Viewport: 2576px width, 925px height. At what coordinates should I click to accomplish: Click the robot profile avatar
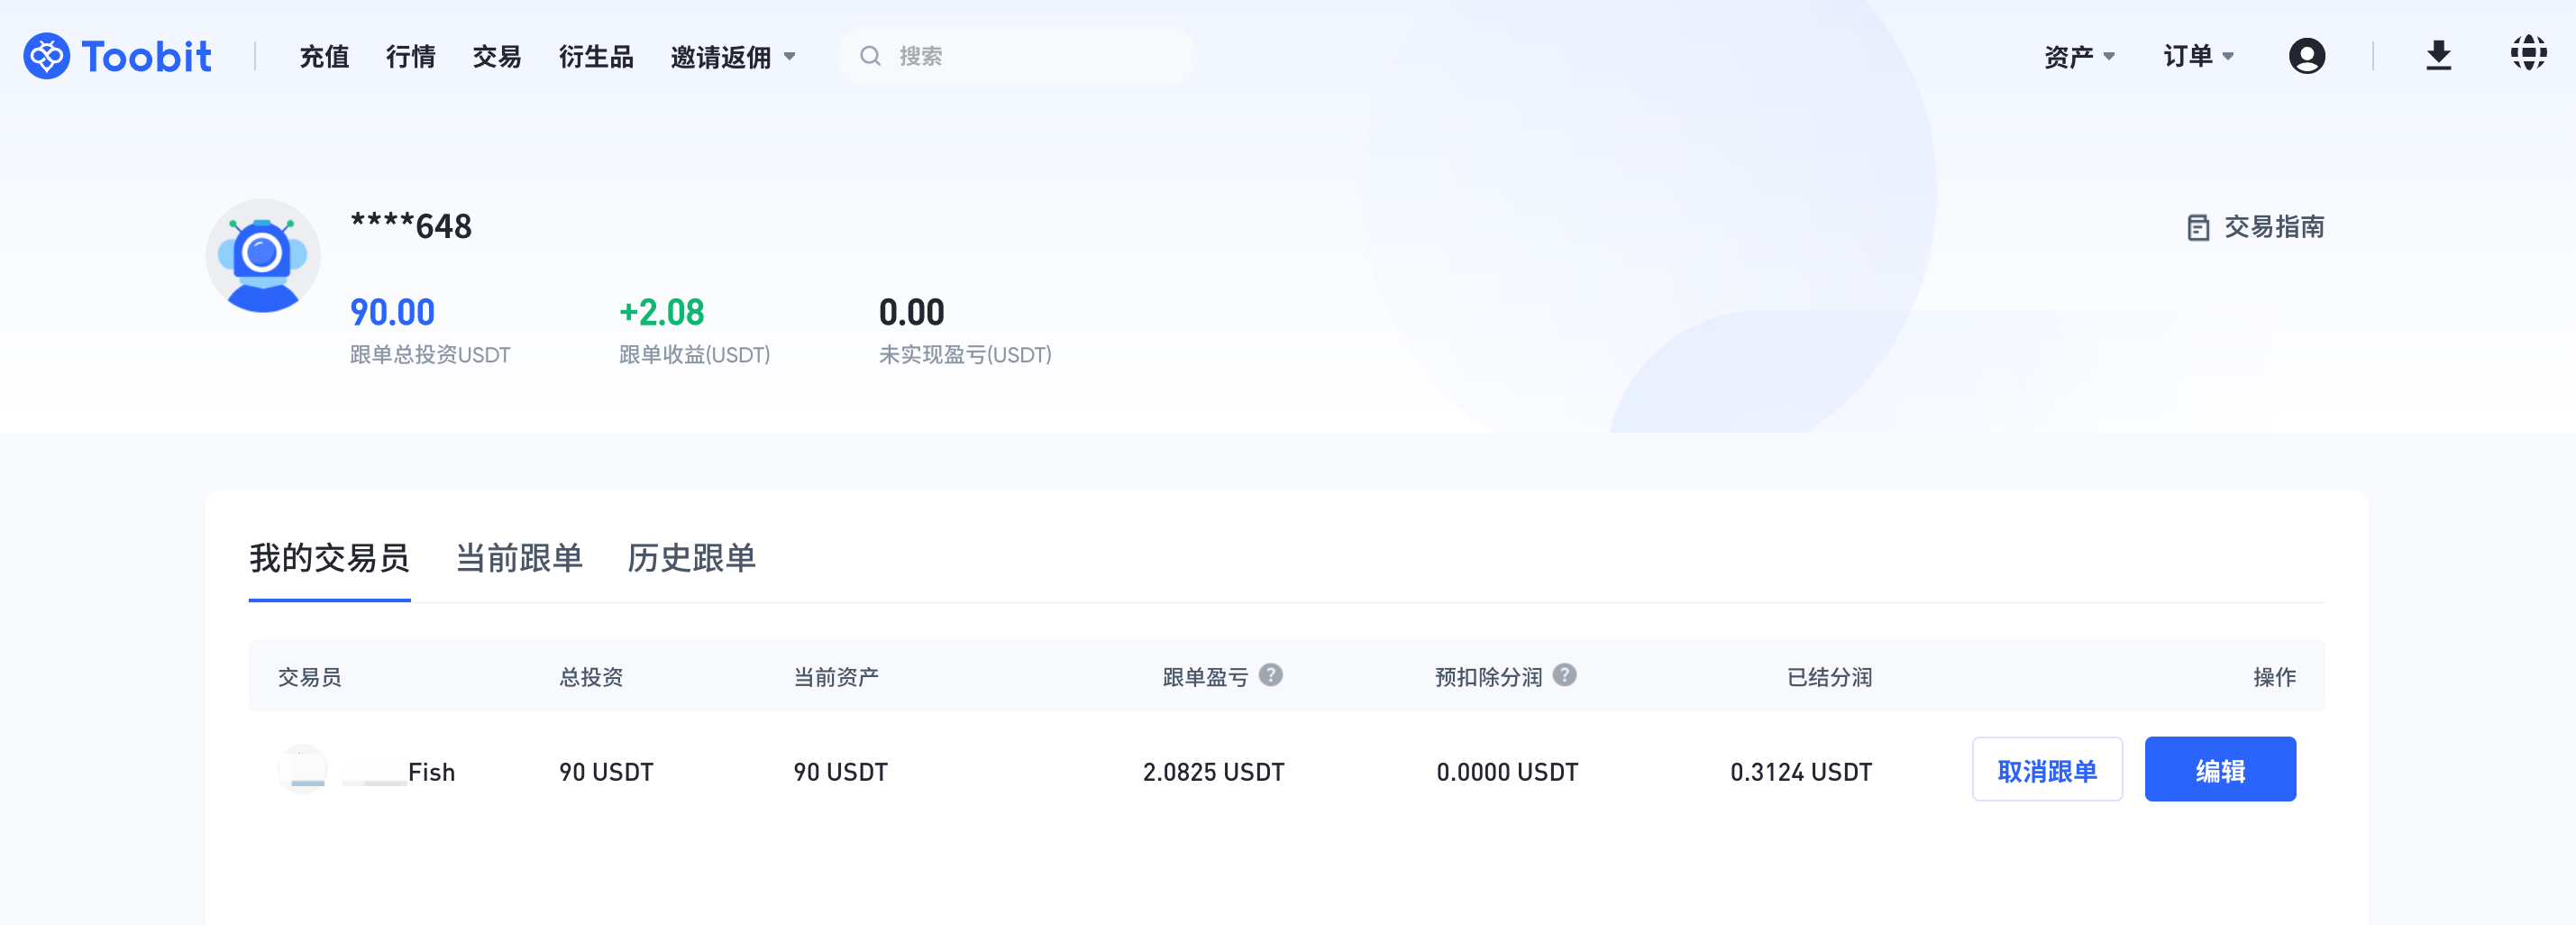[x=263, y=256]
